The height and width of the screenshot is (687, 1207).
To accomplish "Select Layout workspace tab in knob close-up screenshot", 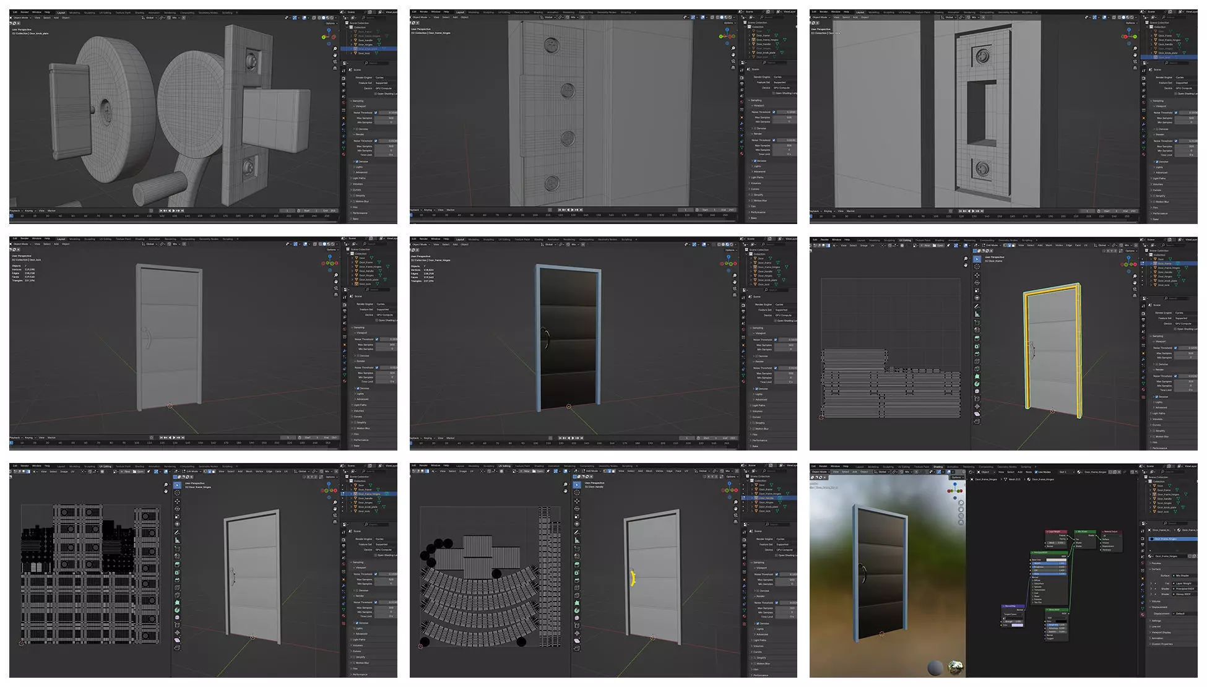I will click(x=61, y=12).
